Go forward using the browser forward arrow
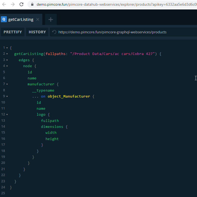Viewport: 197px width, 197px height. (13, 5)
